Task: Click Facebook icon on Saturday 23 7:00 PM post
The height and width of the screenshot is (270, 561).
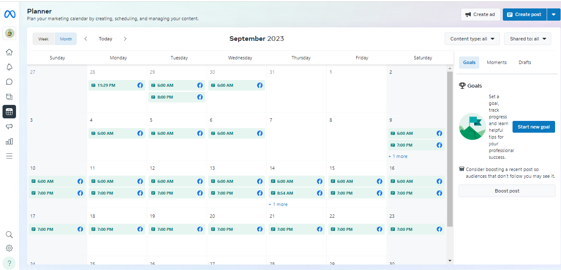Action: (439, 229)
